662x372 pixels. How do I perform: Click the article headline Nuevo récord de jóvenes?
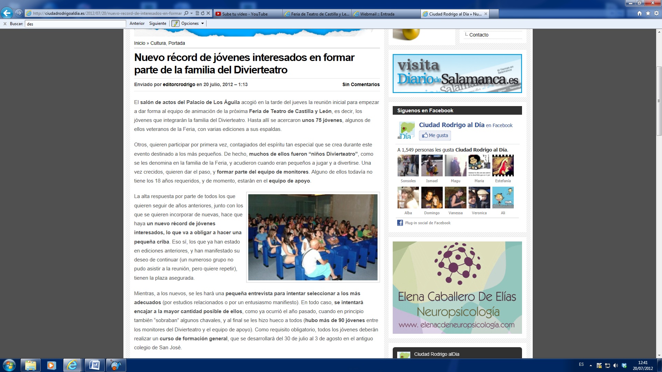coord(244,63)
